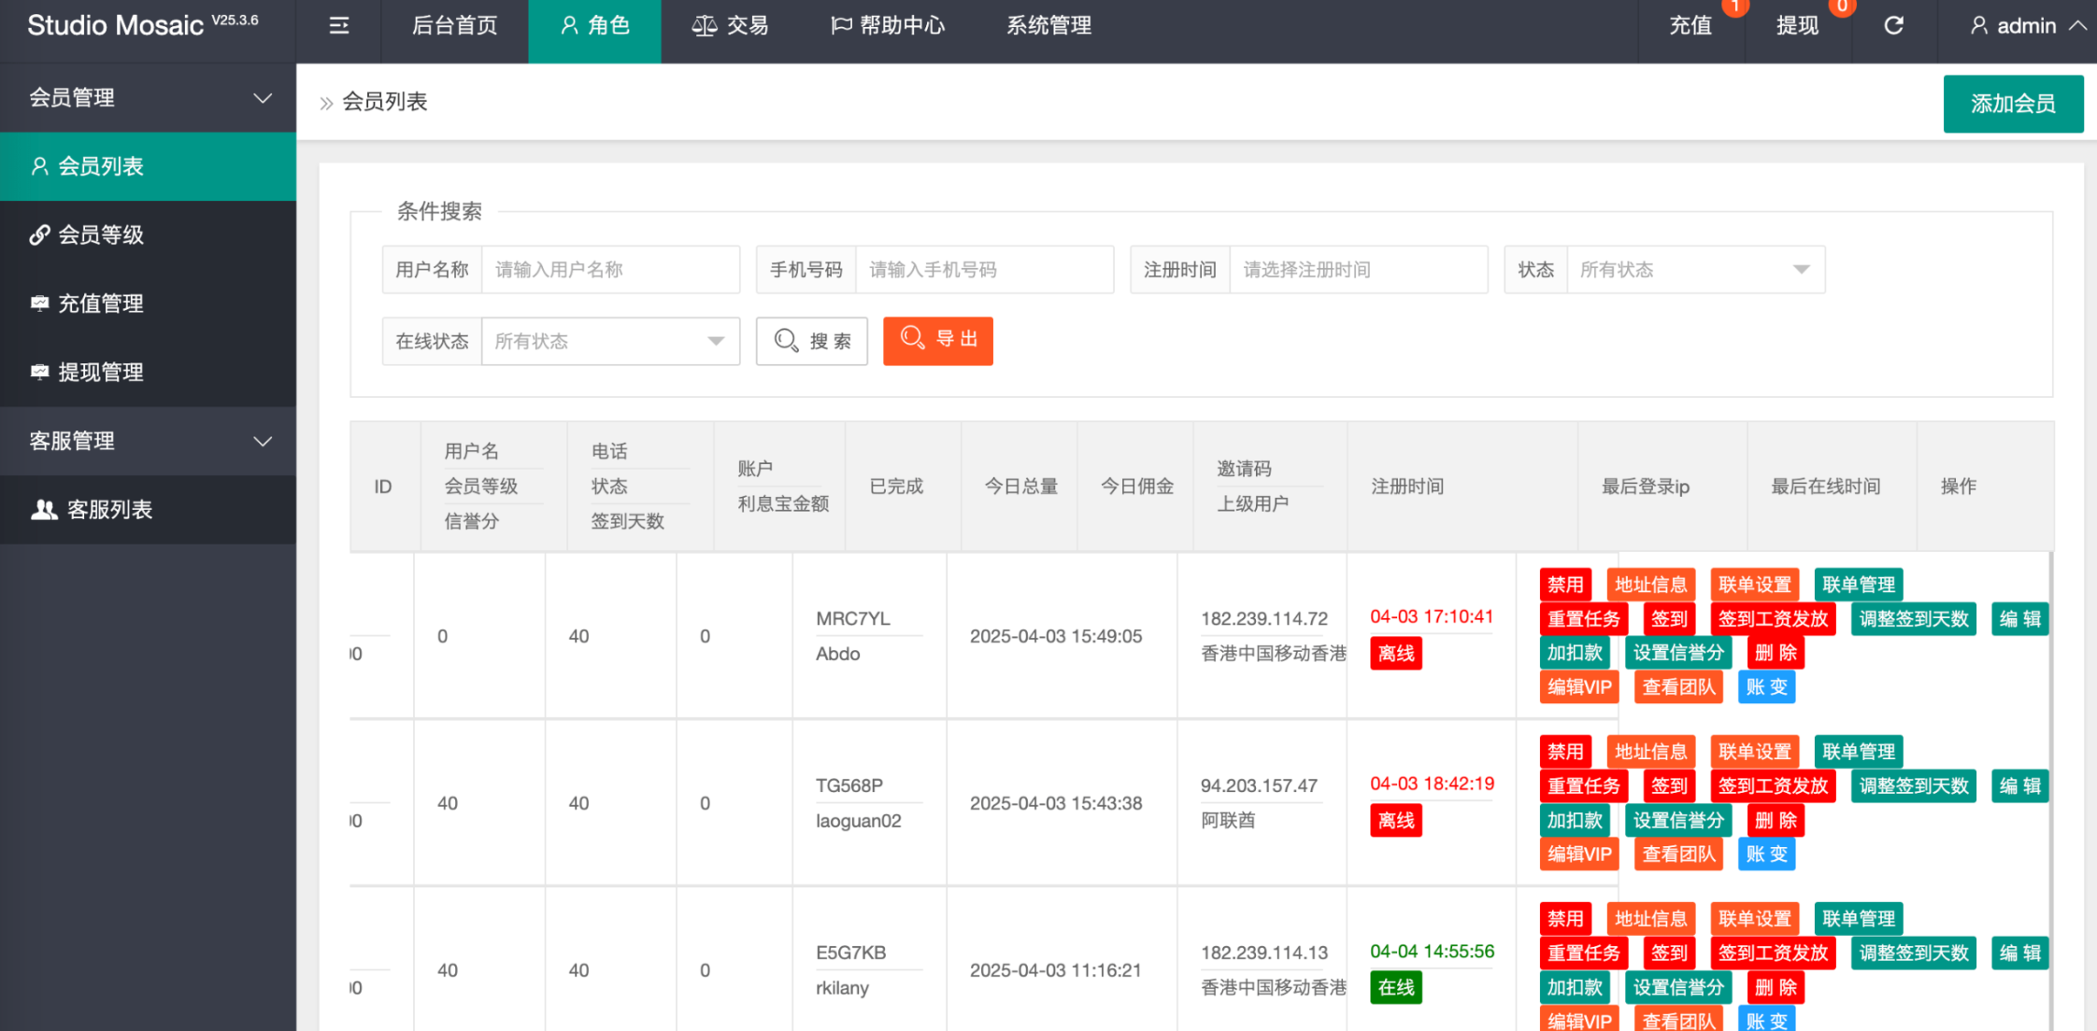Open the 帮助中心 top menu

[888, 26]
